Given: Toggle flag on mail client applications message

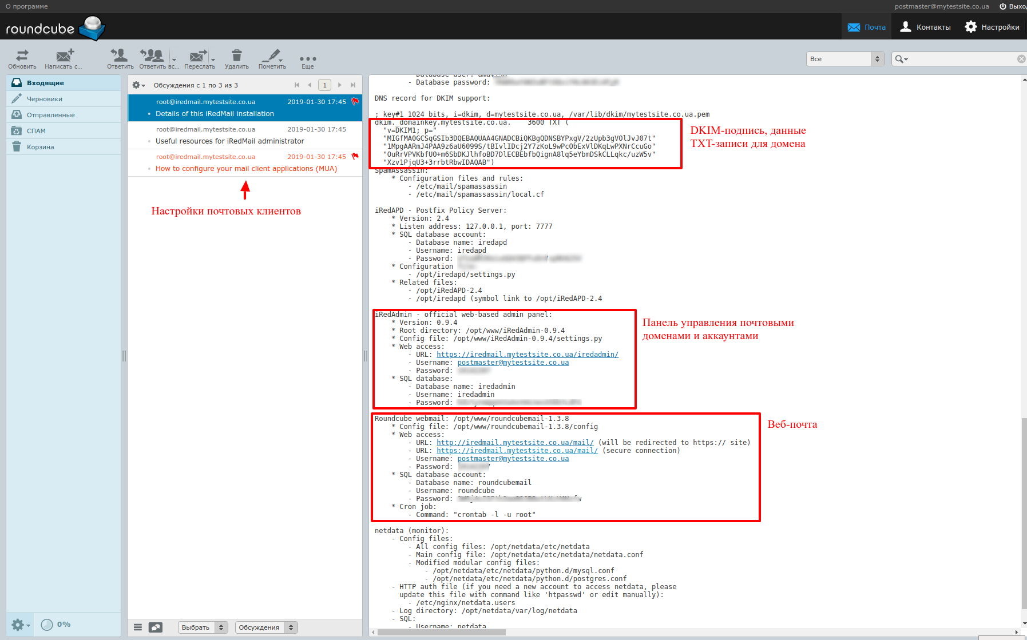Looking at the screenshot, I should tap(355, 157).
